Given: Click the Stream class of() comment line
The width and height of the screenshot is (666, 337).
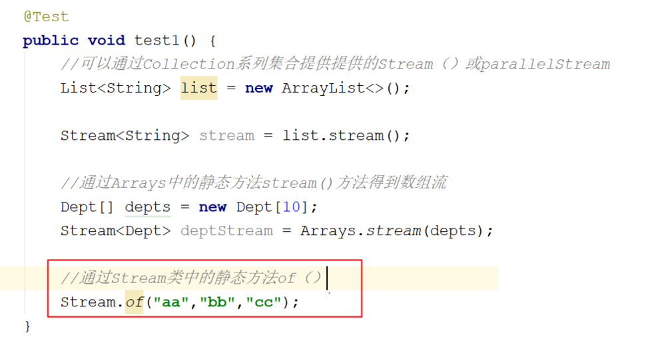Looking at the screenshot, I should coord(192,278).
